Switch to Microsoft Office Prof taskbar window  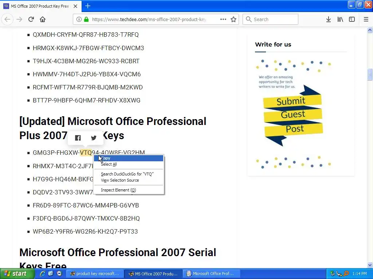click(x=211, y=274)
